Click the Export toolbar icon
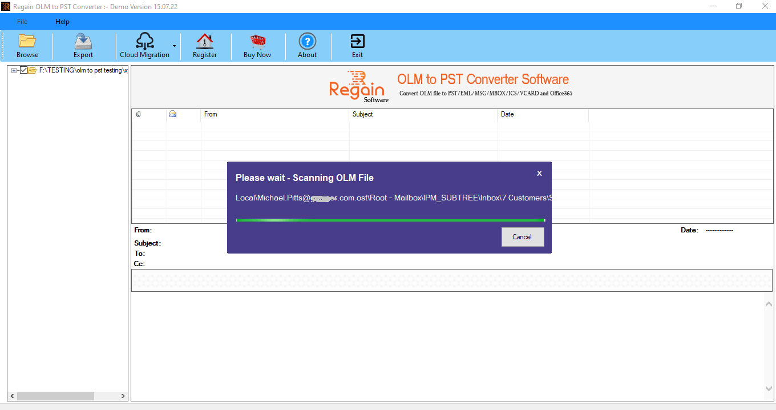Image resolution: width=776 pixels, height=410 pixels. [83, 45]
